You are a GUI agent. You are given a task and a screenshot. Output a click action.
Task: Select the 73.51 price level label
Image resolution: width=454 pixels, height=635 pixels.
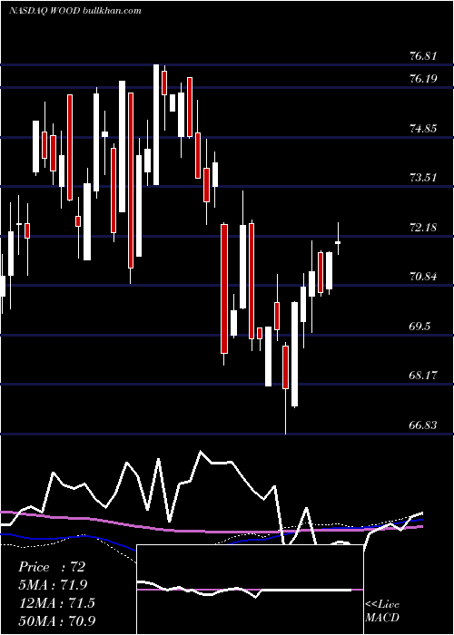pos(423,178)
